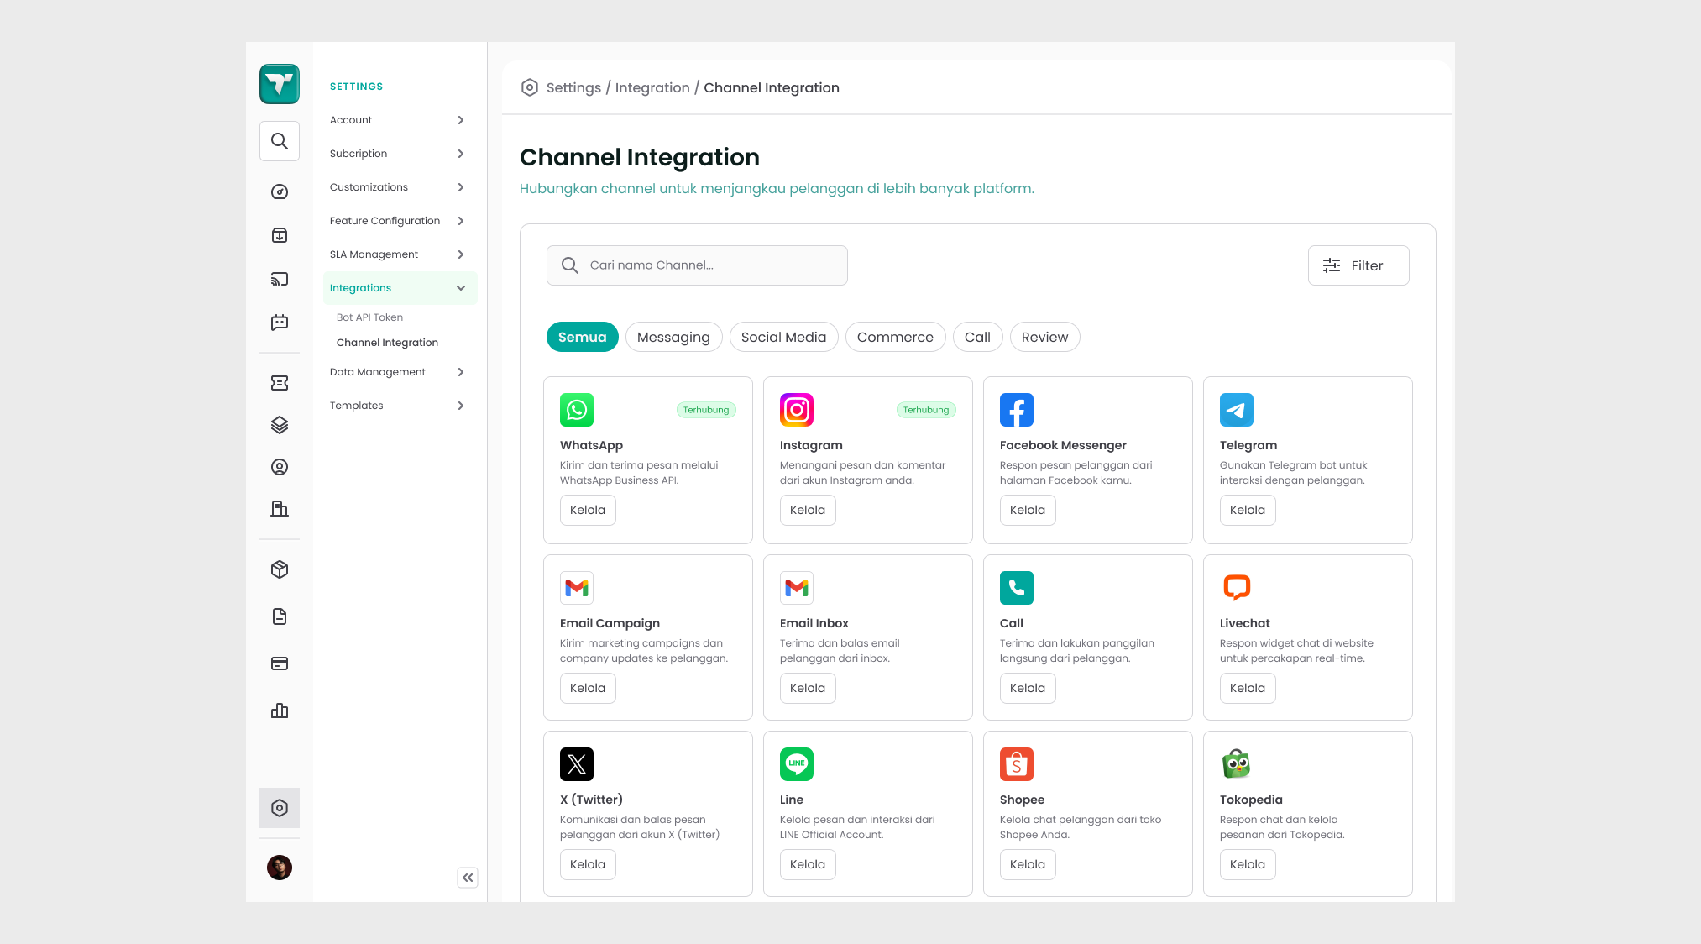Open Channel Integration submenu item
Viewport: 1701px width, 944px height.
pos(387,343)
